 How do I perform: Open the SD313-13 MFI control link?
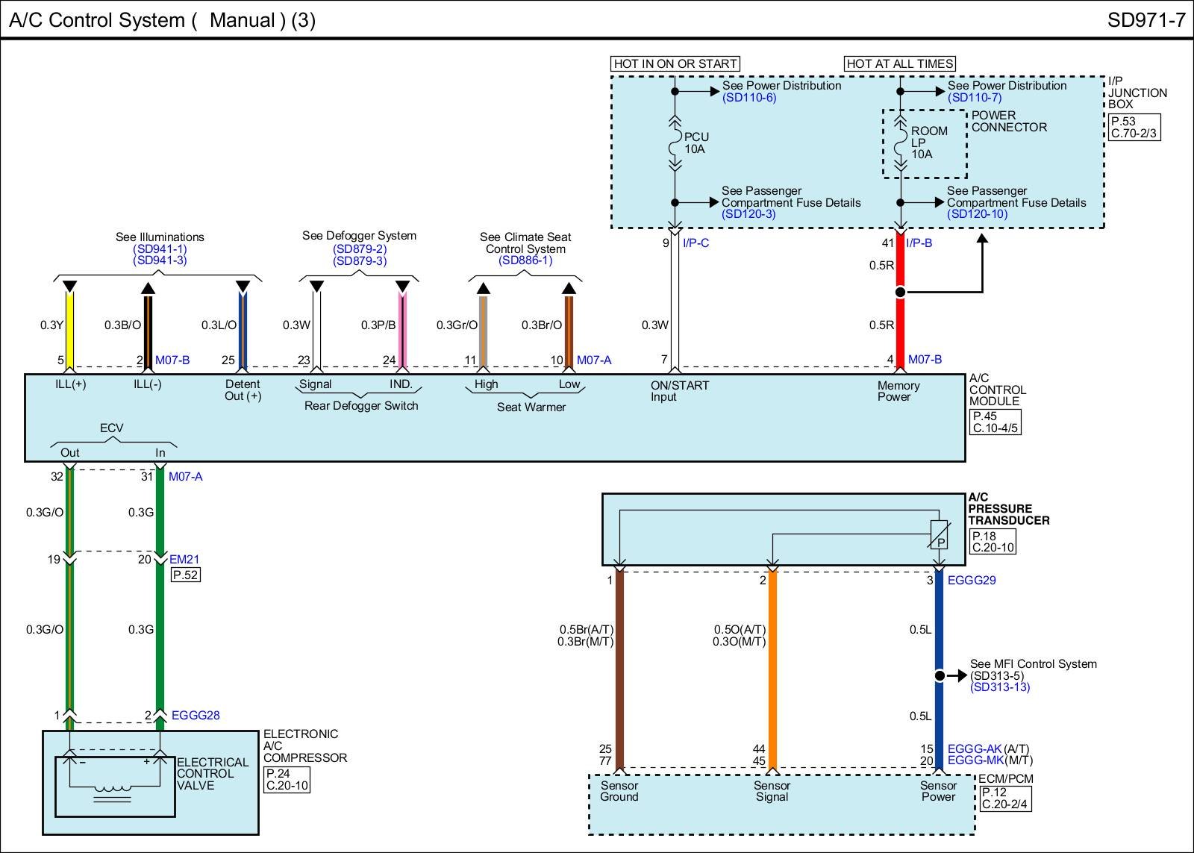999,687
